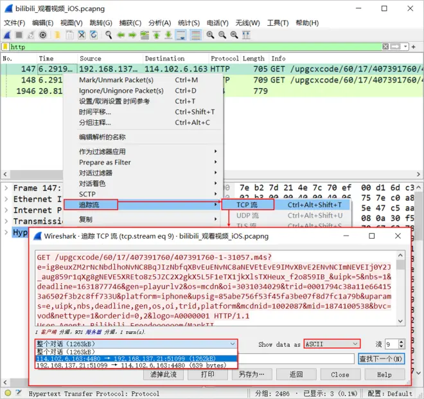
Task: Go forward to next packet
Action: pos(132,35)
